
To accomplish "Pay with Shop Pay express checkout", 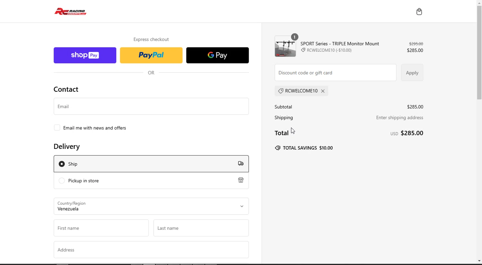I will tap(85, 55).
